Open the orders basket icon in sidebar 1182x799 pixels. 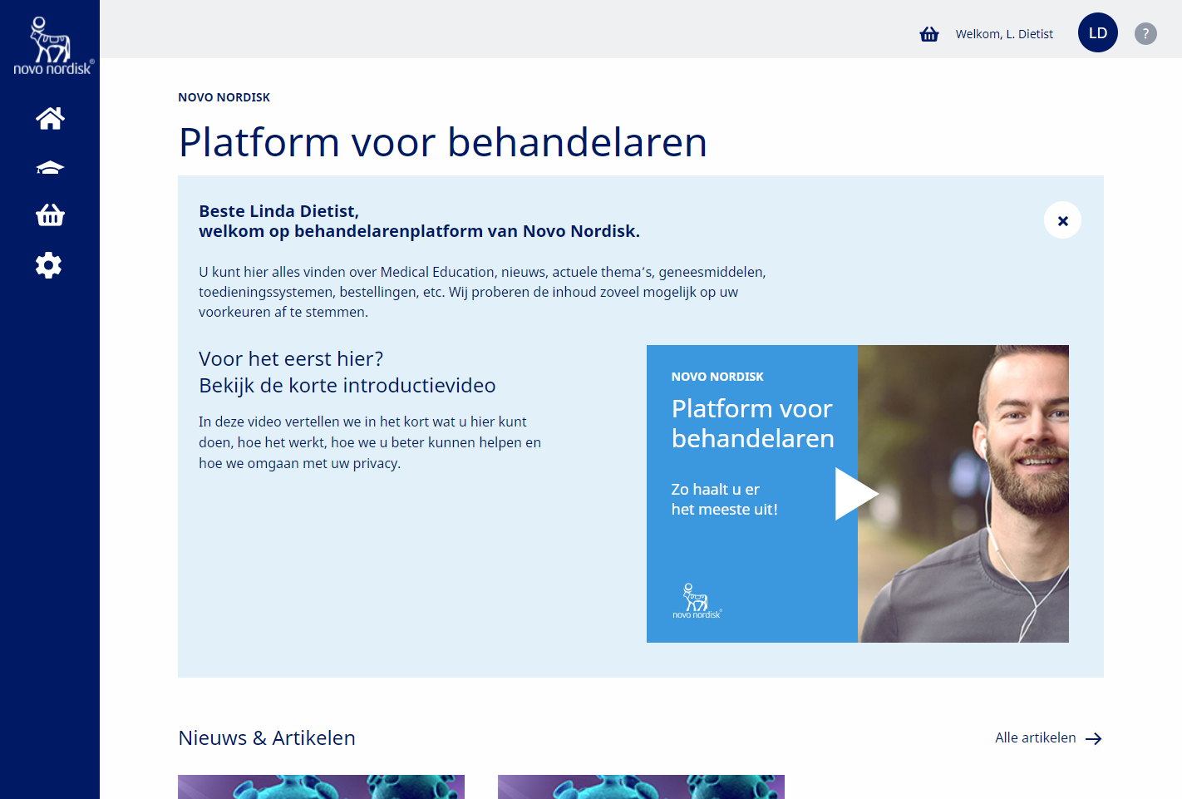pos(50,215)
